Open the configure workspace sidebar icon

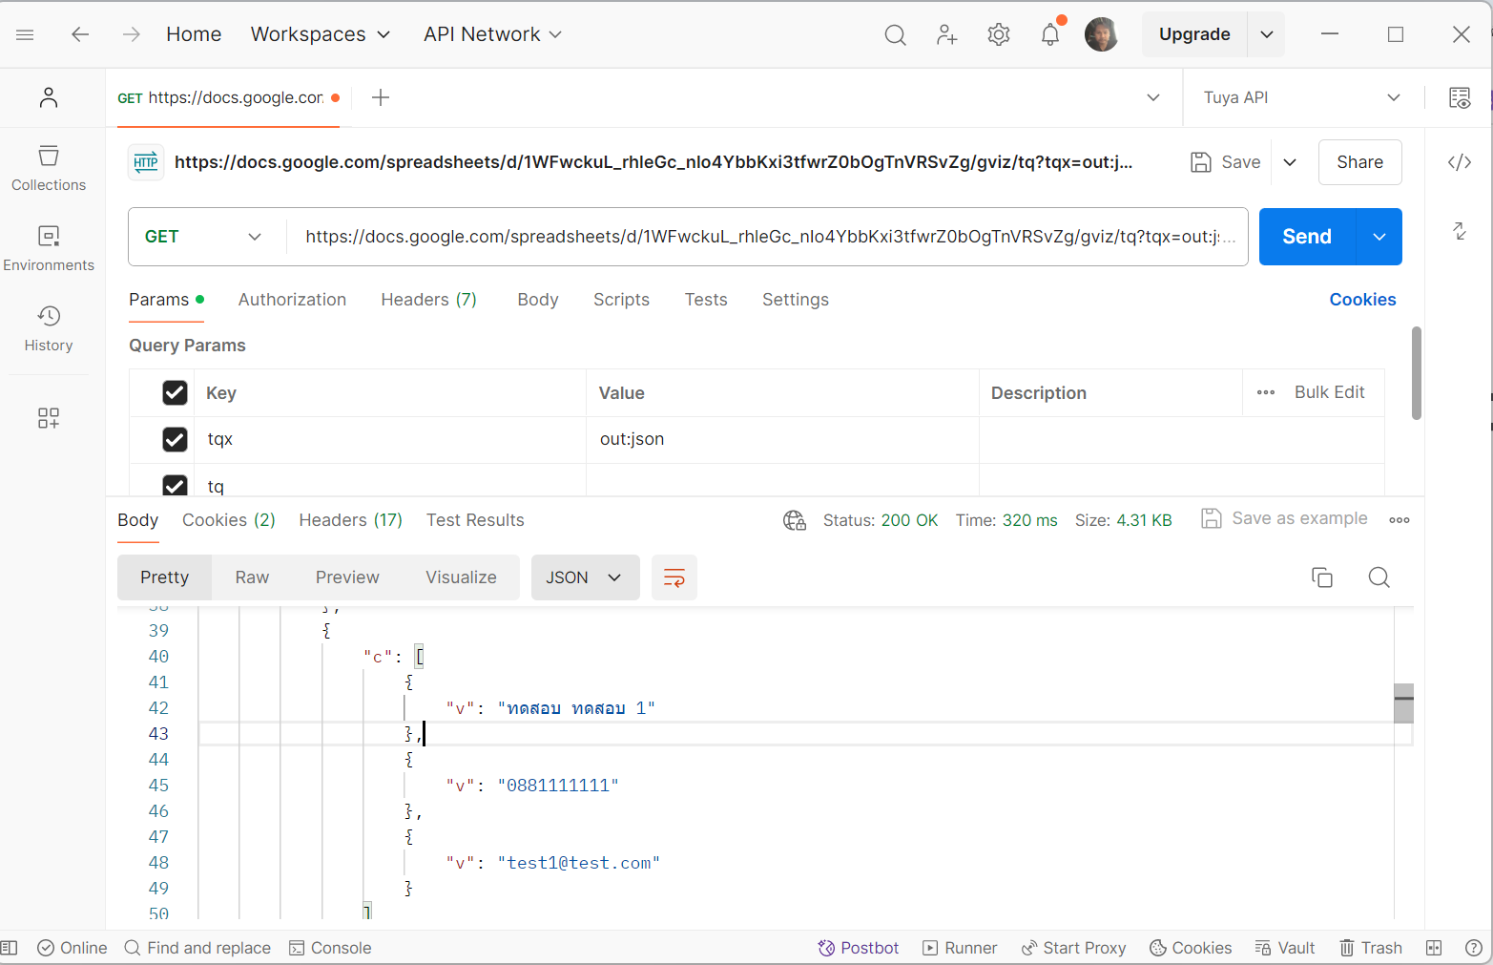(x=49, y=418)
